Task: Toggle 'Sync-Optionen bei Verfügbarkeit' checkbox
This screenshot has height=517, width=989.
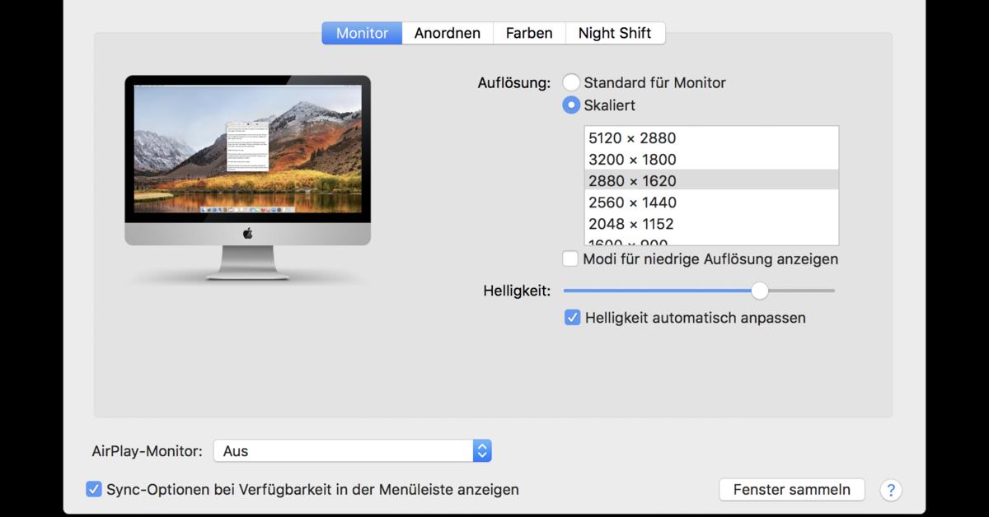Action: 94,489
